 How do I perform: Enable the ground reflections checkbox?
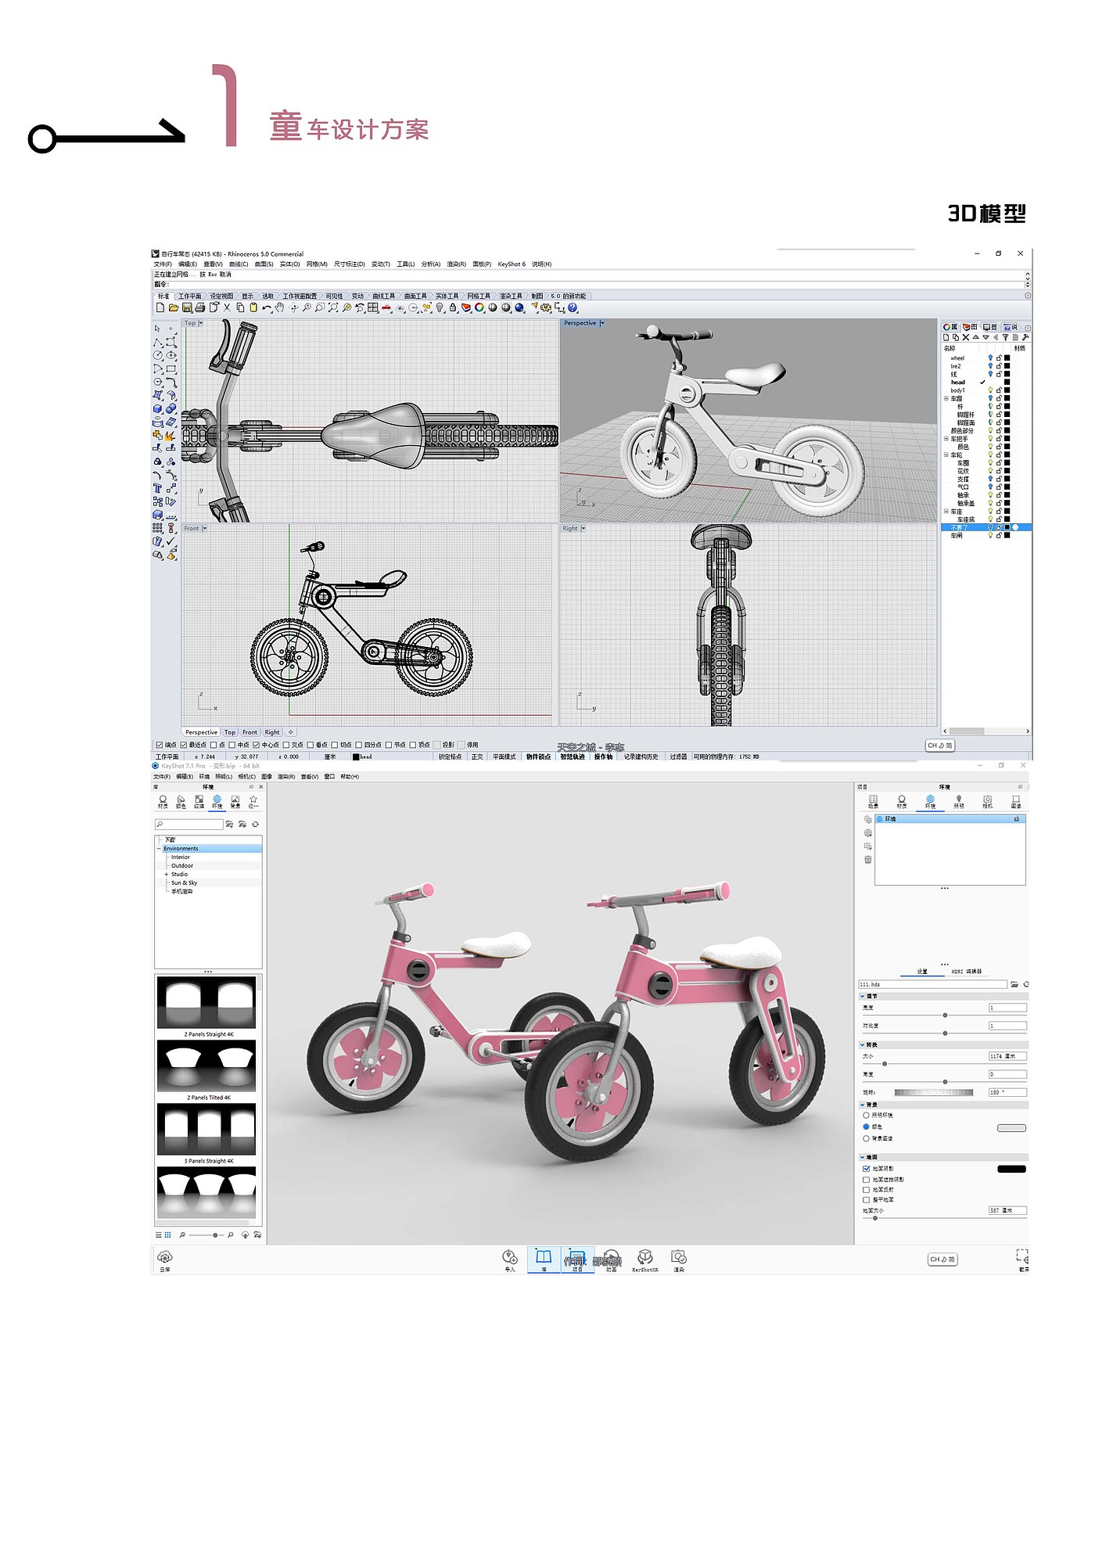pyautogui.click(x=866, y=1189)
